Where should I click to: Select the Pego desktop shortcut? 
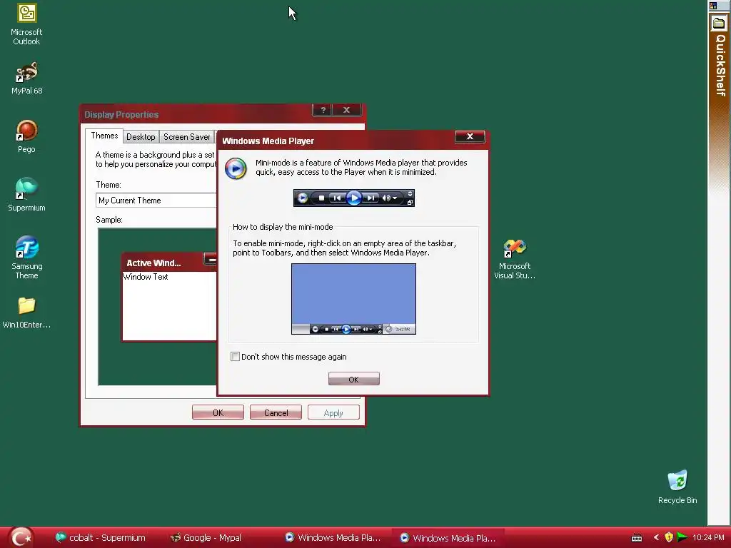tap(26, 136)
